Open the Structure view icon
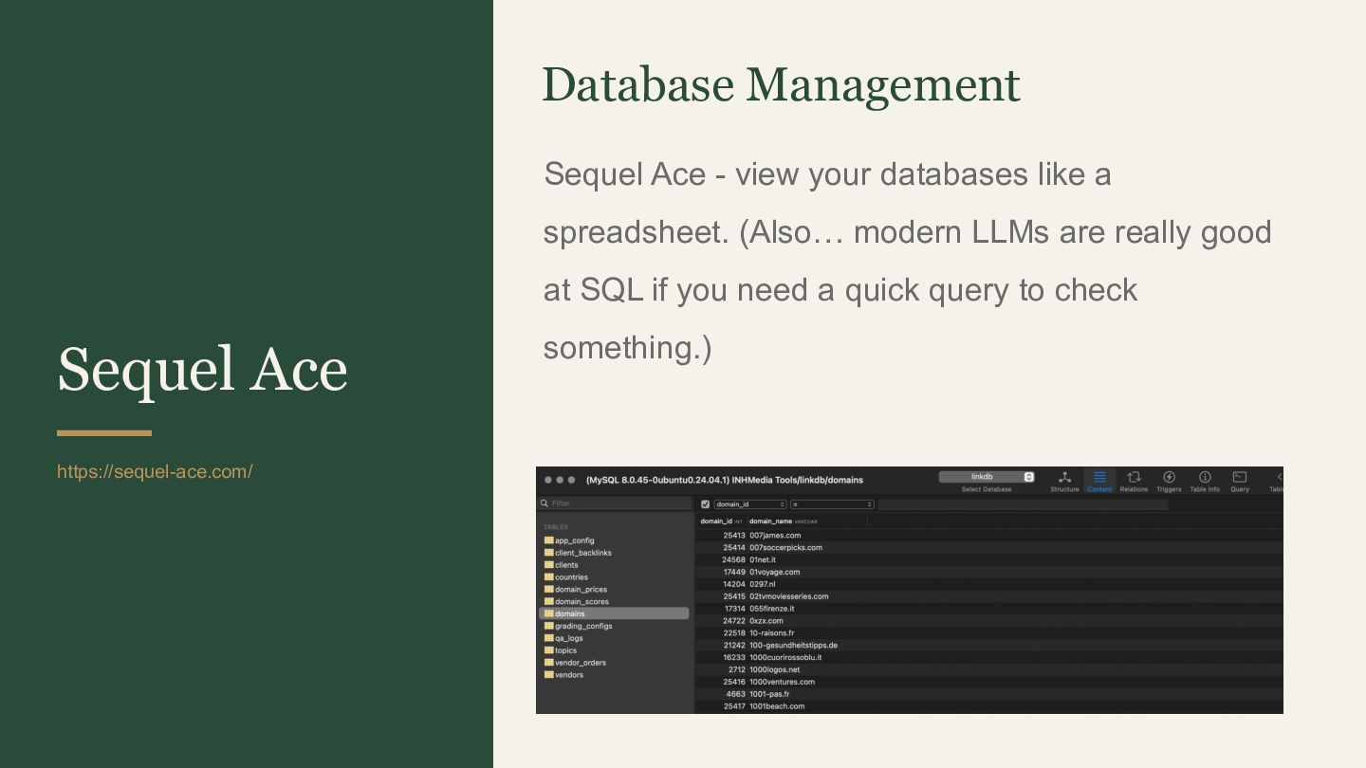Viewport: 1366px width, 768px height. point(1064,478)
